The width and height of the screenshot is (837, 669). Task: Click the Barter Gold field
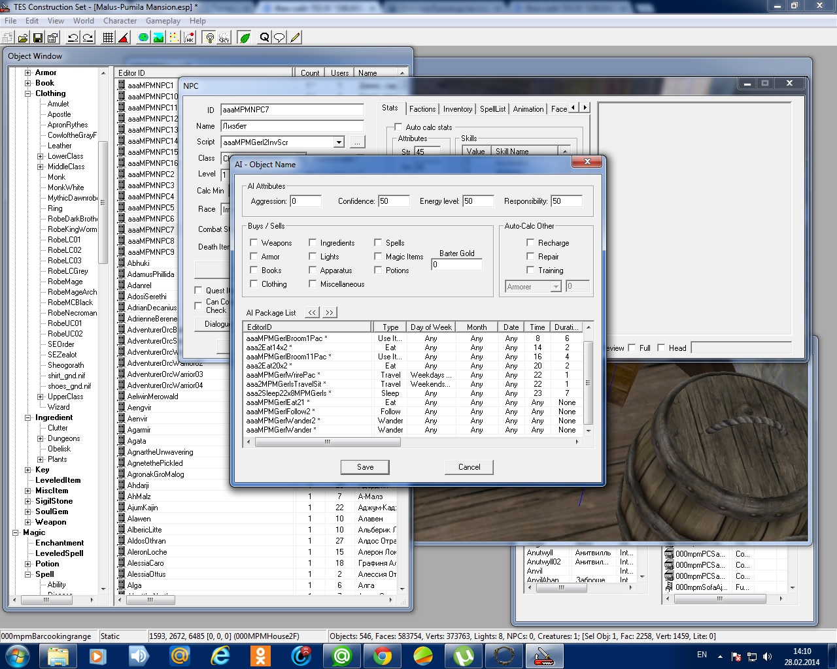457,265
